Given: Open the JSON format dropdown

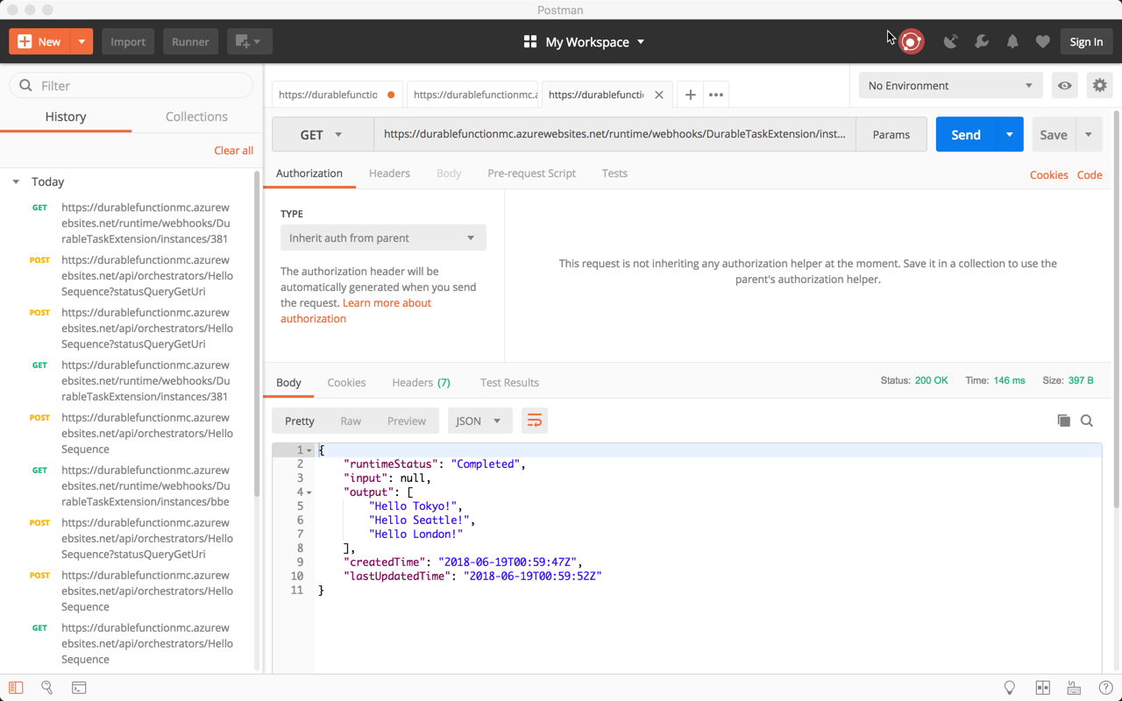Looking at the screenshot, I should [479, 421].
